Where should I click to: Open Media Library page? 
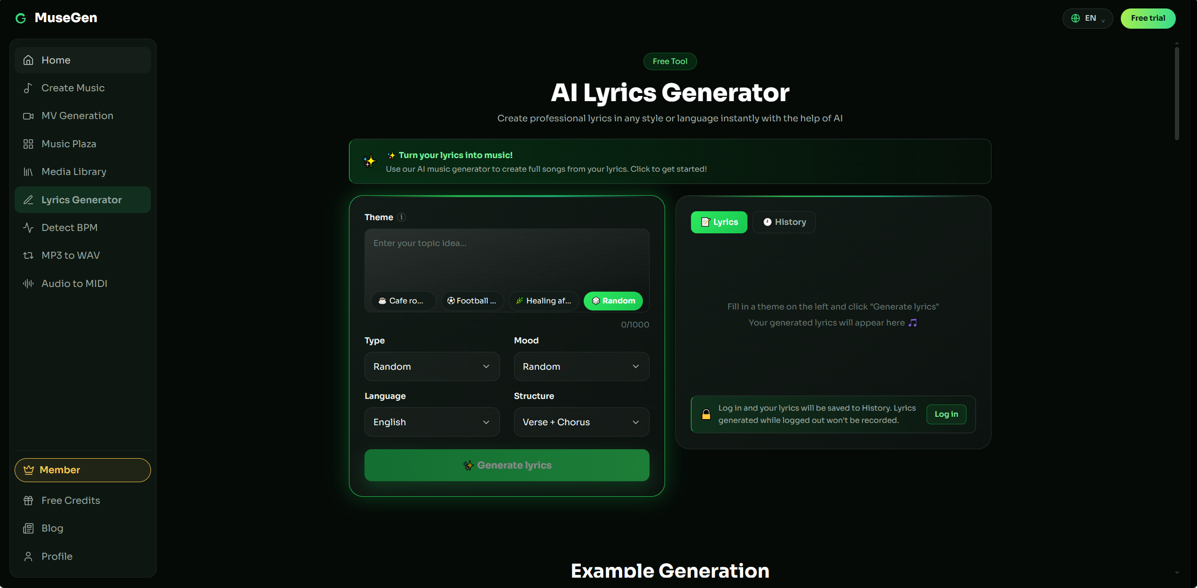coord(83,172)
